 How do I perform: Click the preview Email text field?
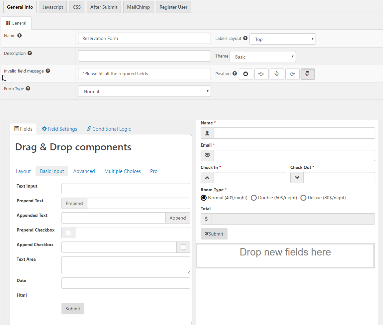pos(294,155)
